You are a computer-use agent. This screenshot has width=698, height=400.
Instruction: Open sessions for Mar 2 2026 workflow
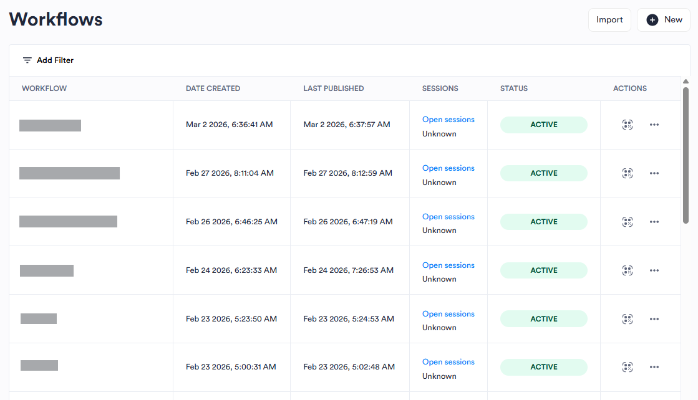[448, 120]
